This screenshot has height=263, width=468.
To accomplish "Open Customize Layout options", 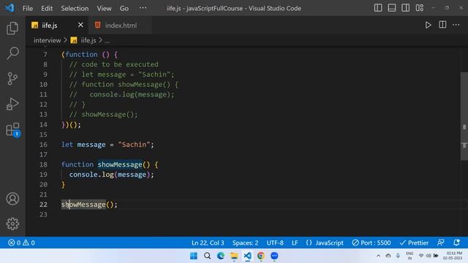I will coord(419,8).
